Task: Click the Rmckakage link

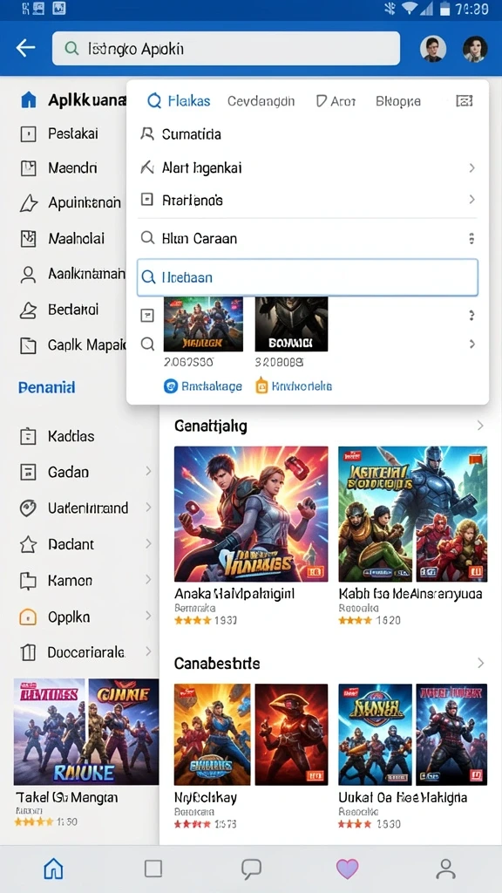Action: tap(203, 386)
